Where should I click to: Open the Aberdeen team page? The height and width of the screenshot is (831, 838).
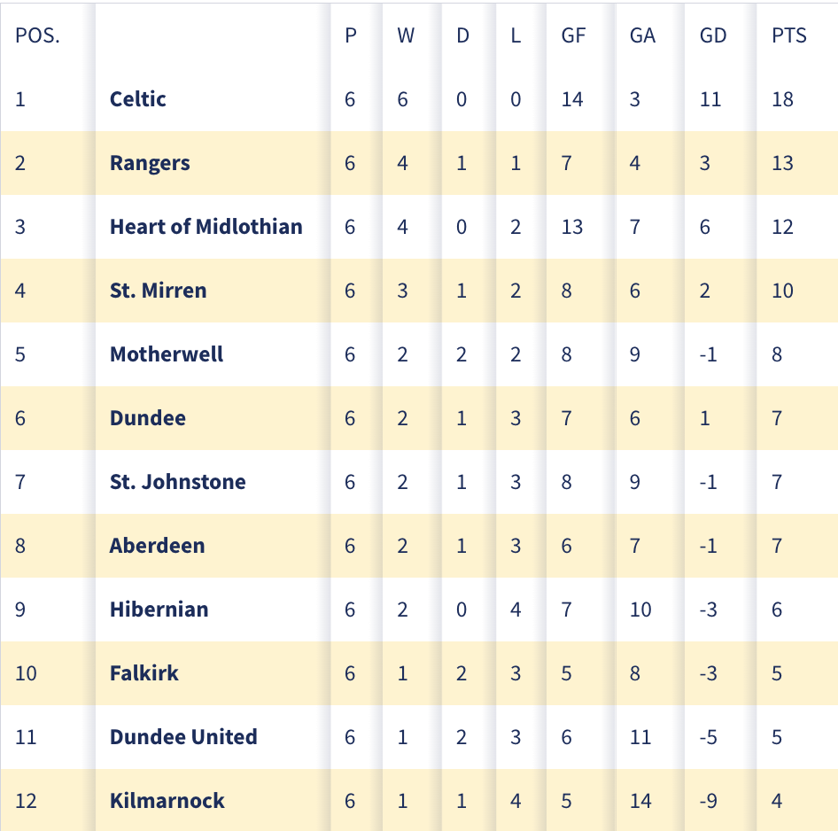pos(157,546)
